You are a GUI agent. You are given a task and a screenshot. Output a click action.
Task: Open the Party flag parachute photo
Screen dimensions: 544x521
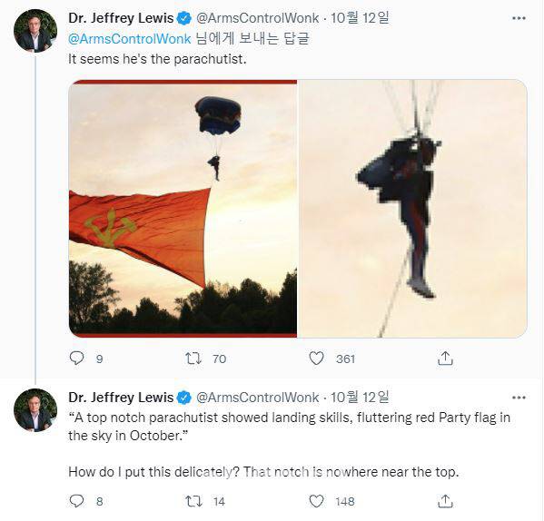click(183, 209)
